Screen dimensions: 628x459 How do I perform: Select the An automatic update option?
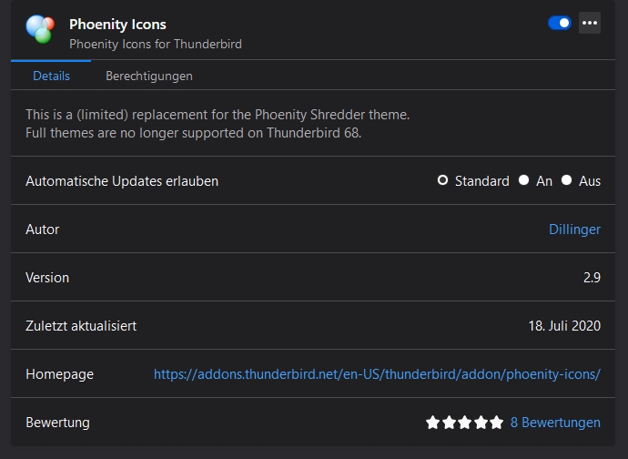click(524, 180)
